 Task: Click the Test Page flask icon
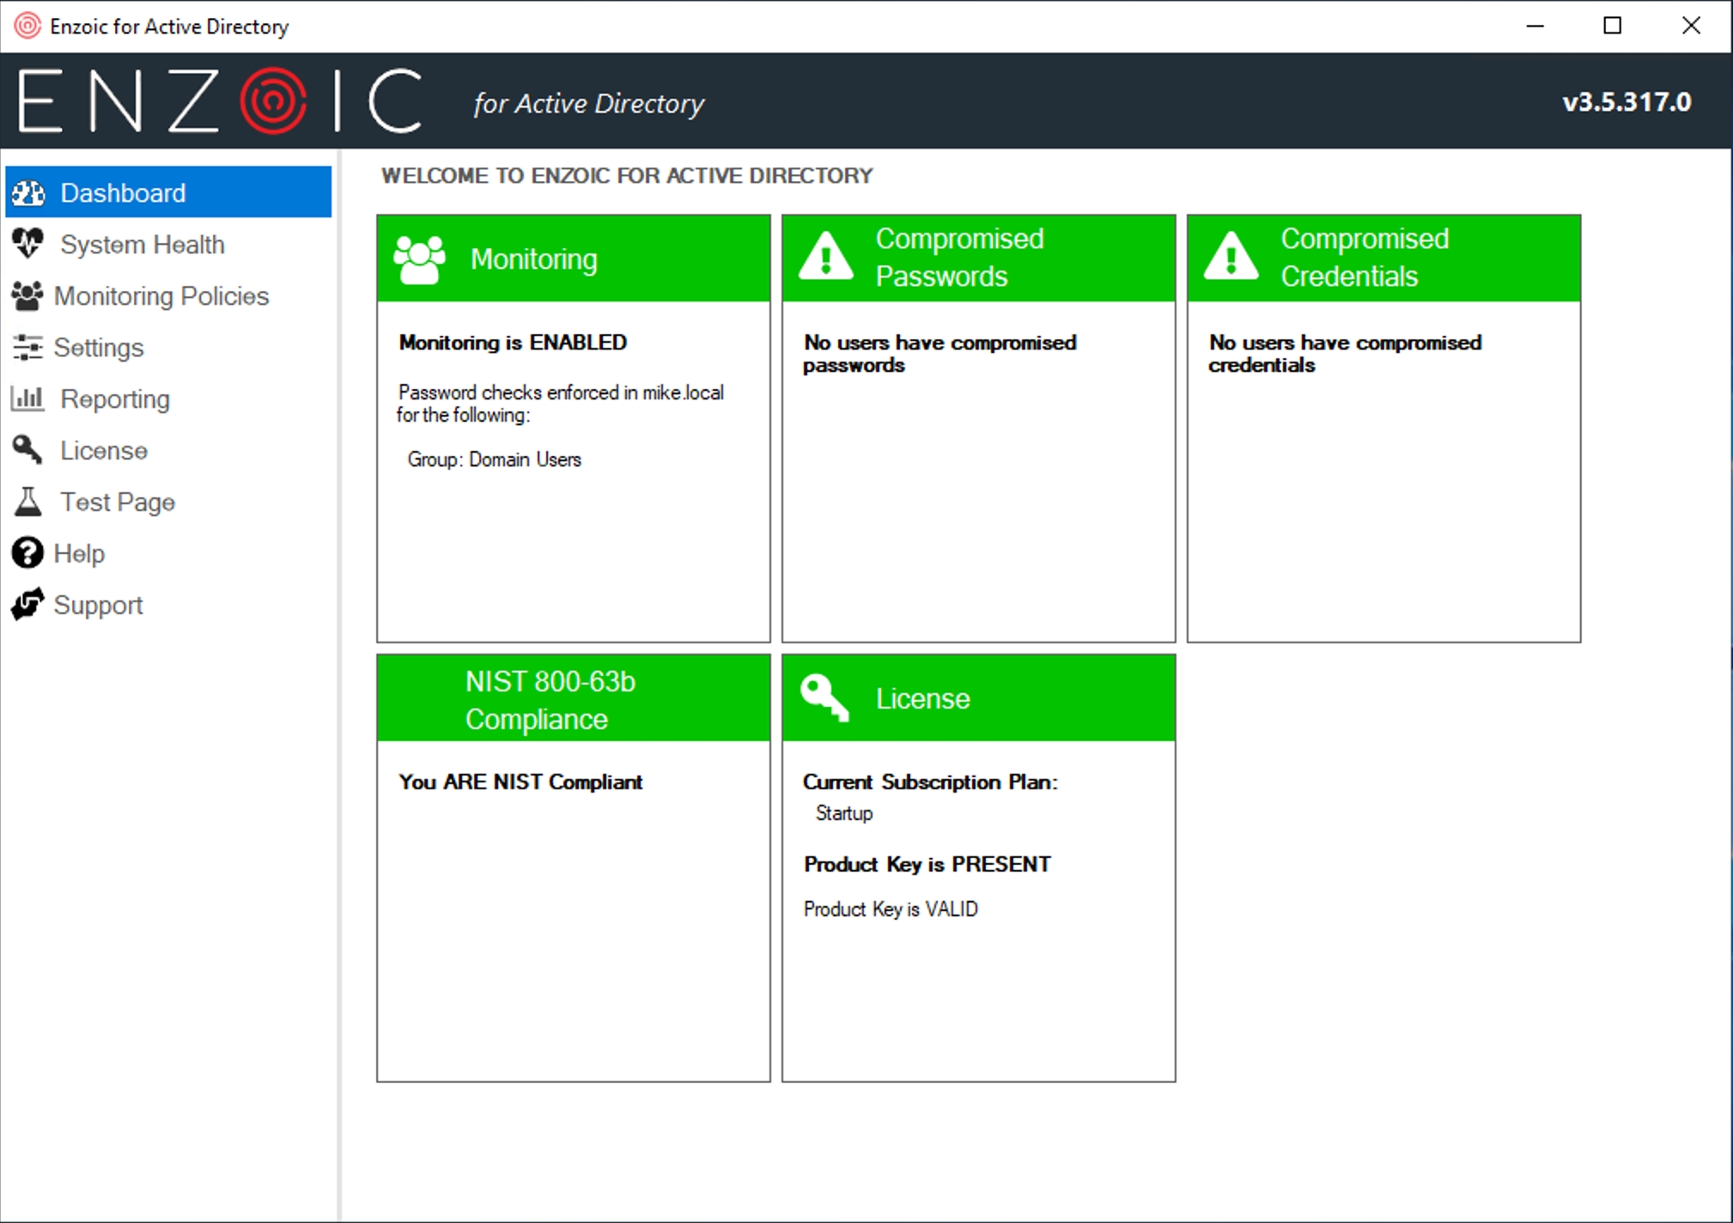tap(27, 502)
